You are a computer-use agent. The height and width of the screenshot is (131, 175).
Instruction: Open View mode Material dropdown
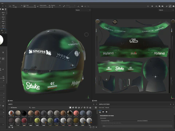139,108
